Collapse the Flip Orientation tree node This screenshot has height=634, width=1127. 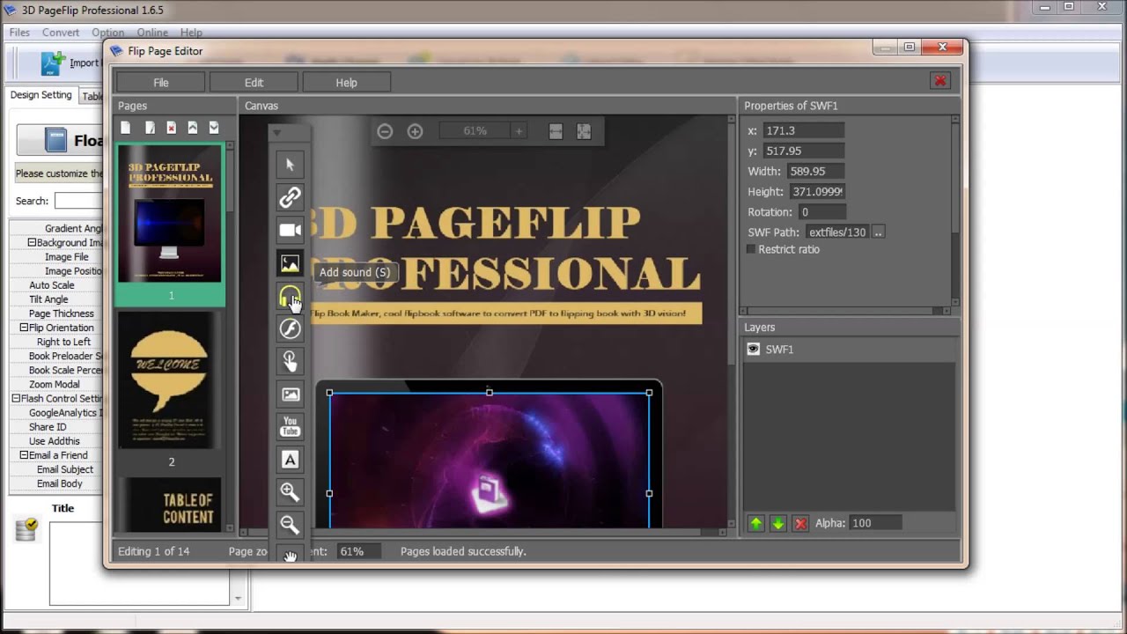(x=25, y=328)
